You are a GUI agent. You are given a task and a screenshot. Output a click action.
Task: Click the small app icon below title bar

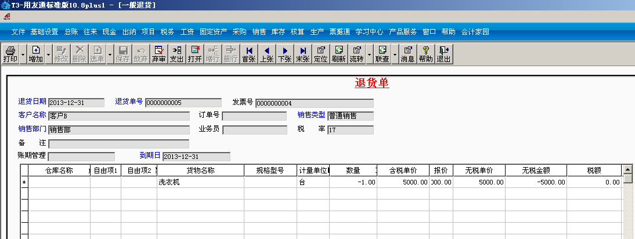coord(7,17)
